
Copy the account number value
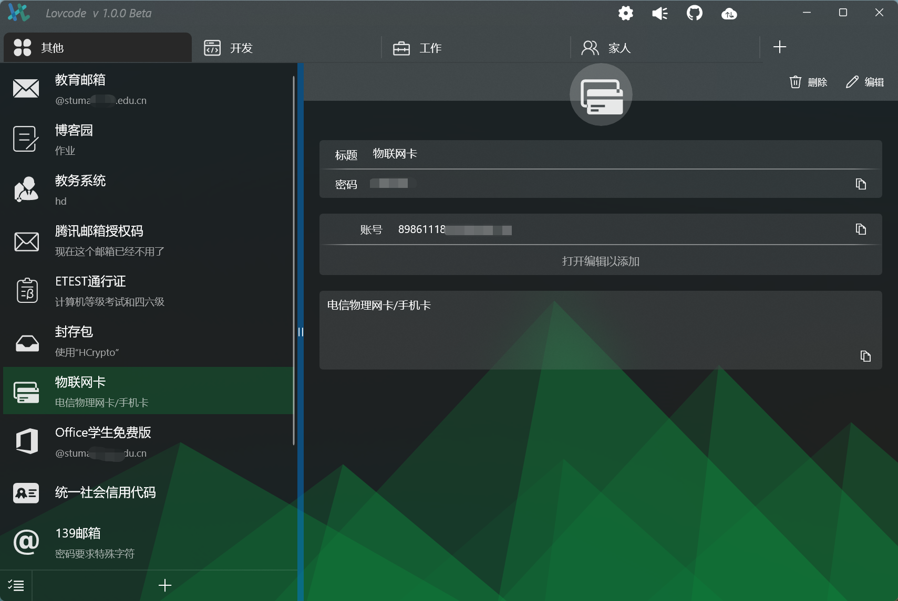tap(860, 229)
